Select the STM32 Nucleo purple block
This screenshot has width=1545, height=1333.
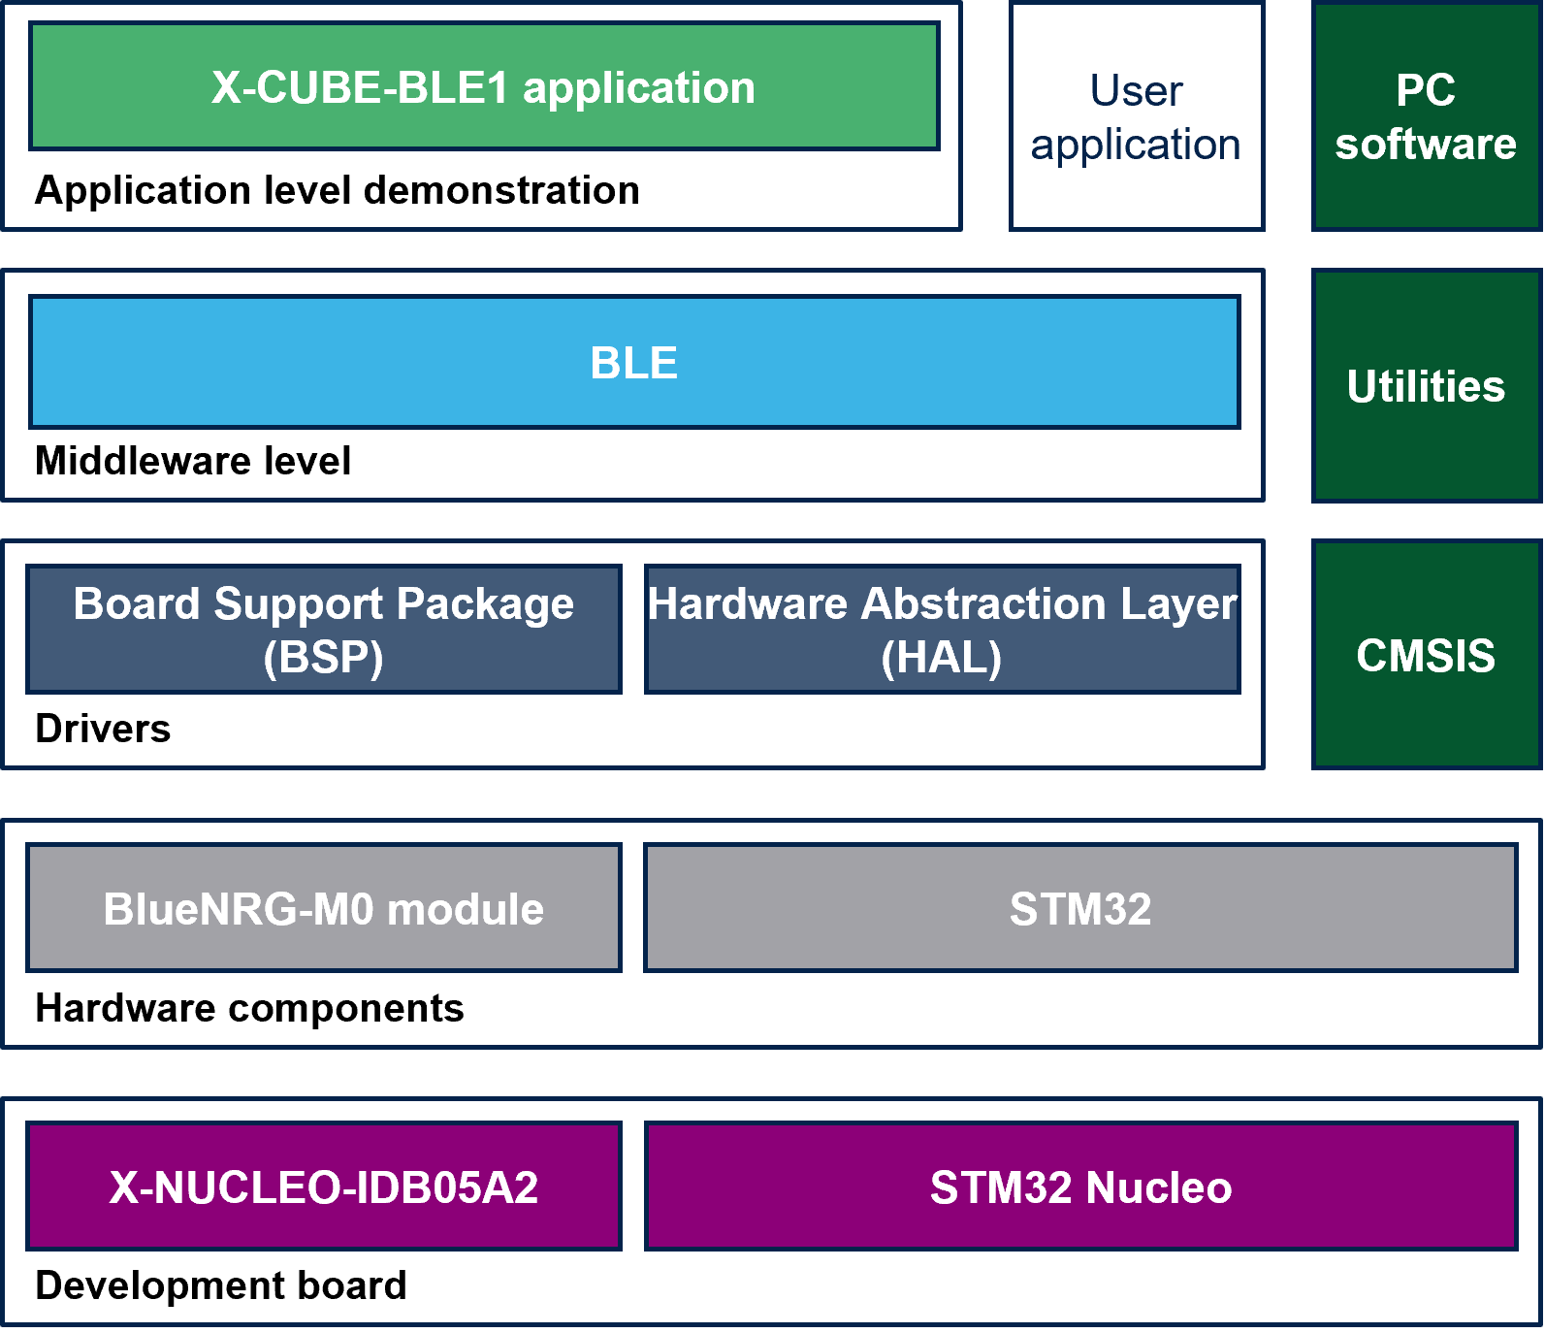1080,1187
